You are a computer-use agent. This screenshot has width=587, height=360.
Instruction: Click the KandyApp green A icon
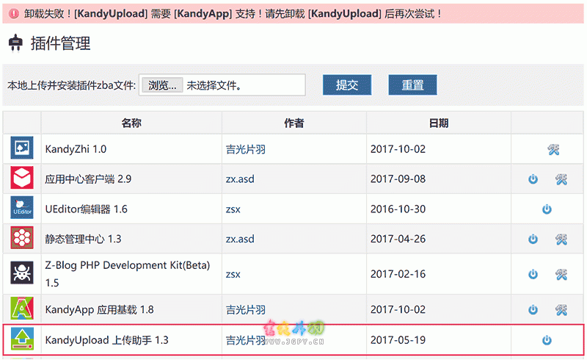point(22,308)
